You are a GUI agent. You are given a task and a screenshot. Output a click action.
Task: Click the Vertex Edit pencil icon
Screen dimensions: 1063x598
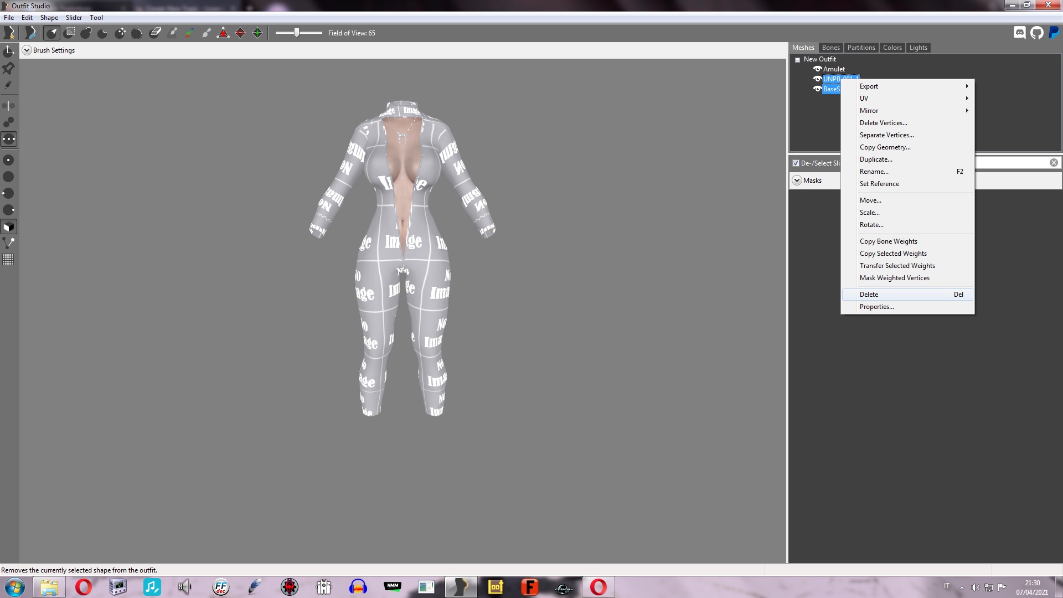tap(9, 85)
